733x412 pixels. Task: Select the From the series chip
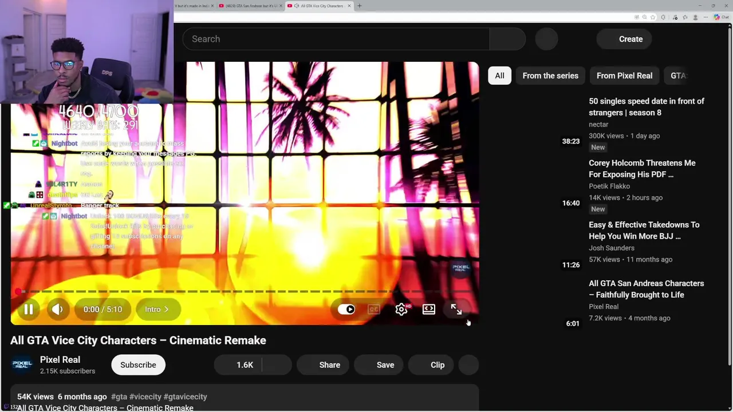(x=550, y=76)
